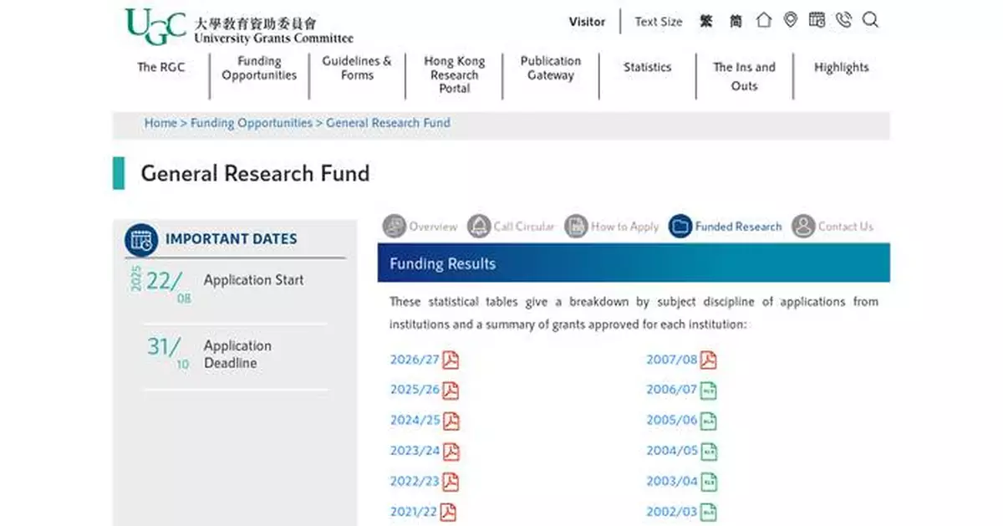Switch to Contact Us tab label
This screenshot has height=526, width=1003.
click(x=846, y=227)
